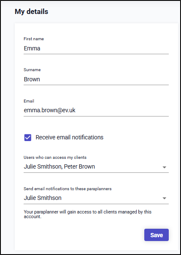The width and height of the screenshot is (181, 255).
Task: Expand arrow for Users who can access my clients
Action: tap(164, 167)
